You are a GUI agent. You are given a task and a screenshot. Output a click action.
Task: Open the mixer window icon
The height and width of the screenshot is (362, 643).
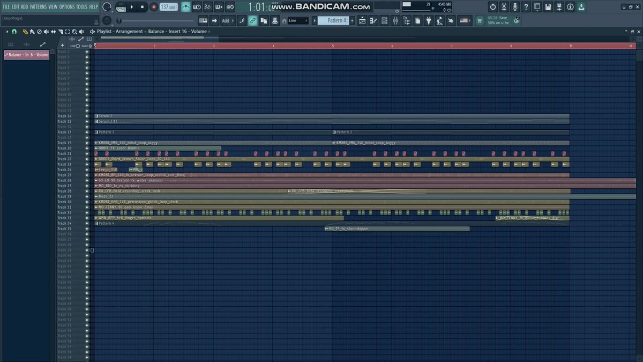point(395,21)
